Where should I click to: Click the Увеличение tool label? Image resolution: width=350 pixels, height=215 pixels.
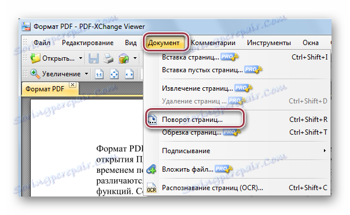pos(61,74)
